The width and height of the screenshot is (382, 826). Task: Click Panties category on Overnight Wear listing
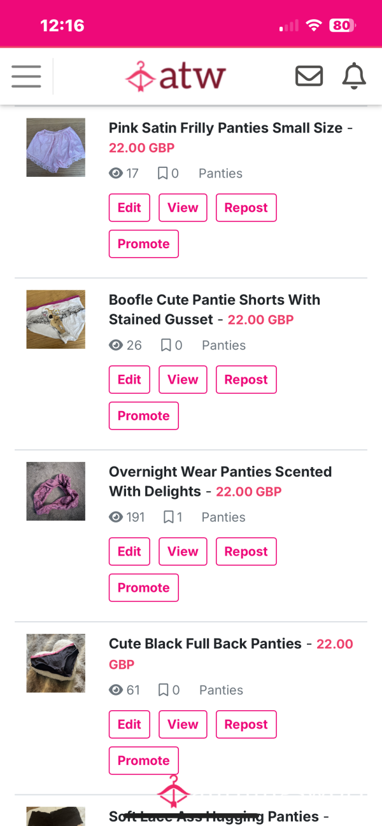tap(223, 517)
